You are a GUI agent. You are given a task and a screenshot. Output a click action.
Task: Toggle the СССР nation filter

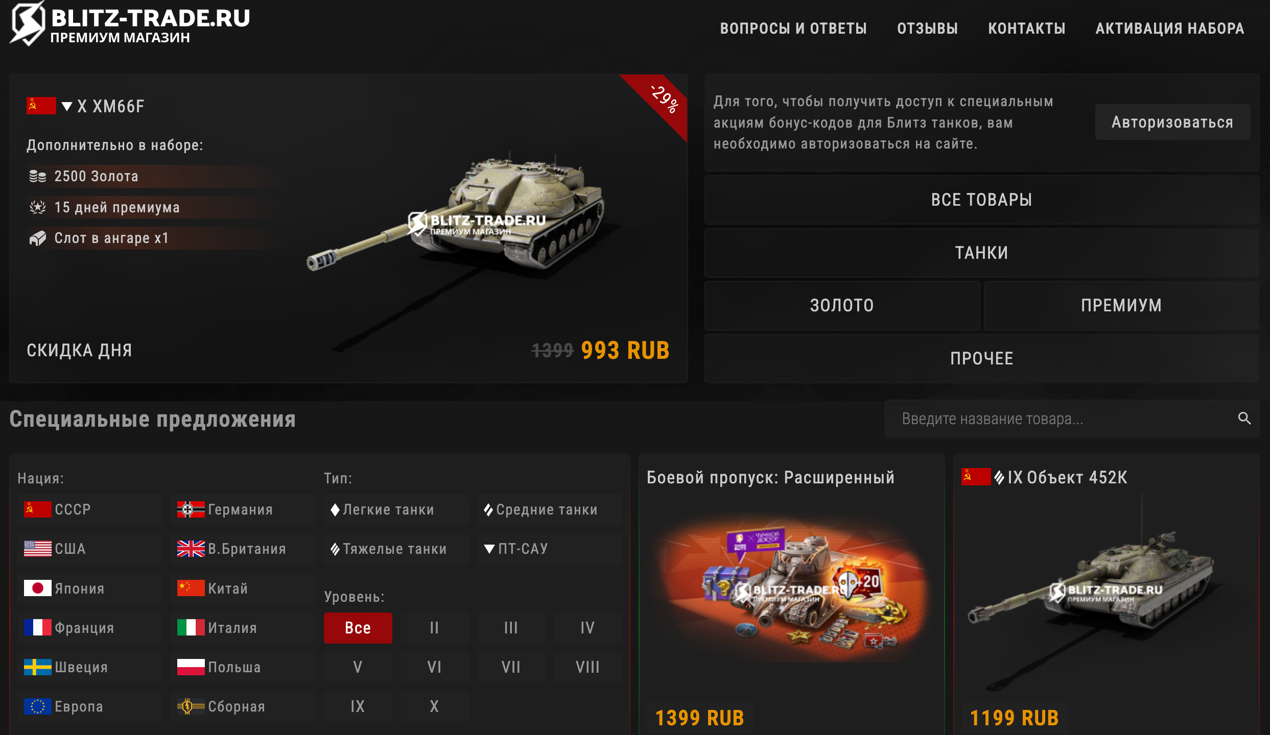[90, 509]
